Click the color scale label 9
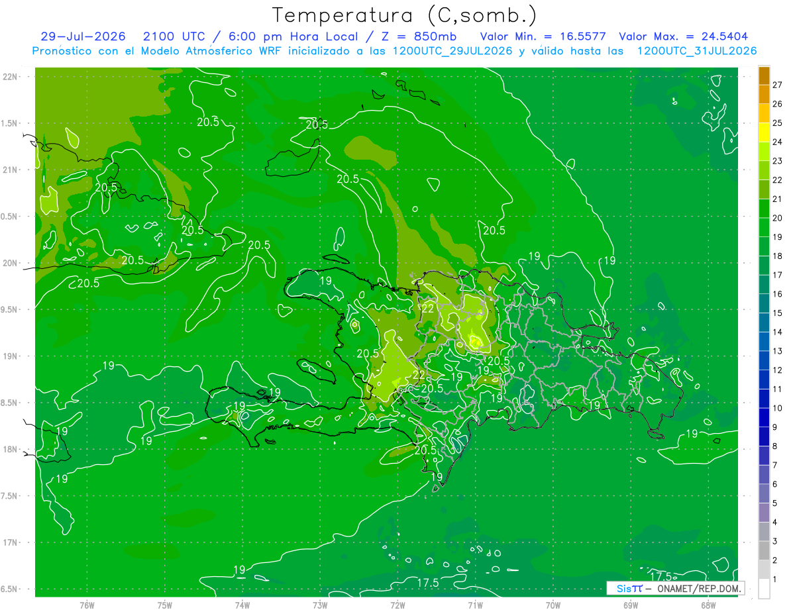Screen dimensions: 795x614 point(775,427)
